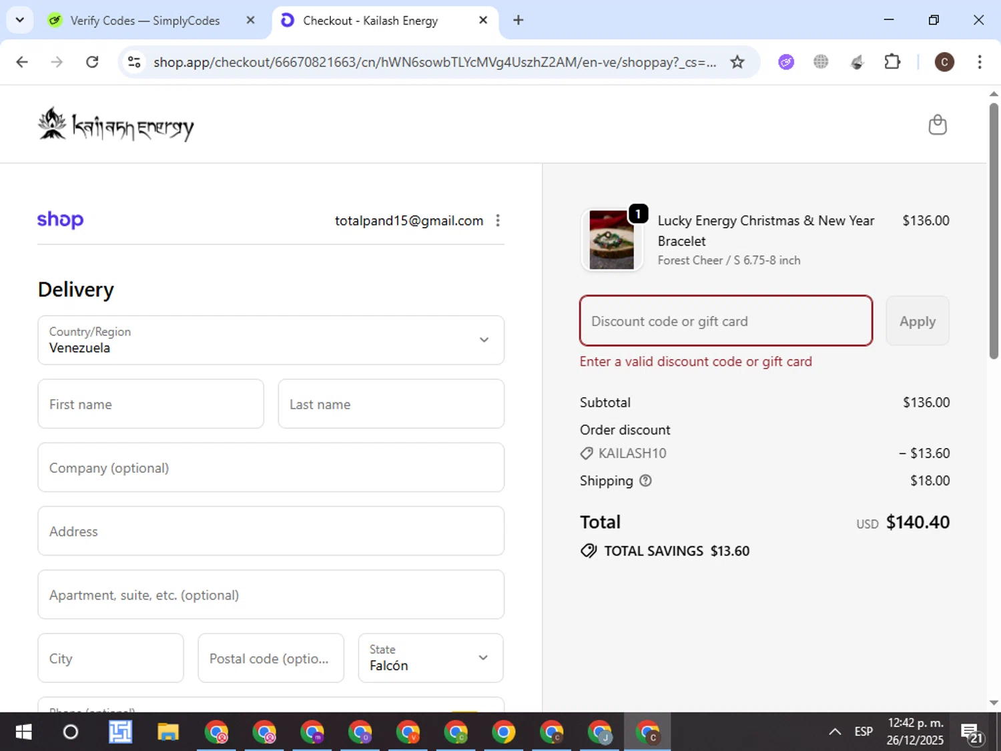Click the Shipping help question icon

click(645, 481)
